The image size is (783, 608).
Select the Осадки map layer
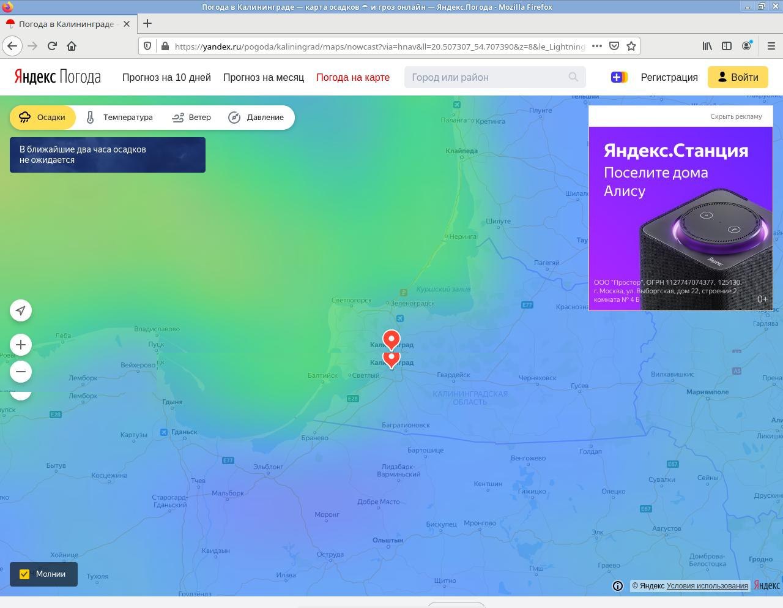pyautogui.click(x=42, y=118)
